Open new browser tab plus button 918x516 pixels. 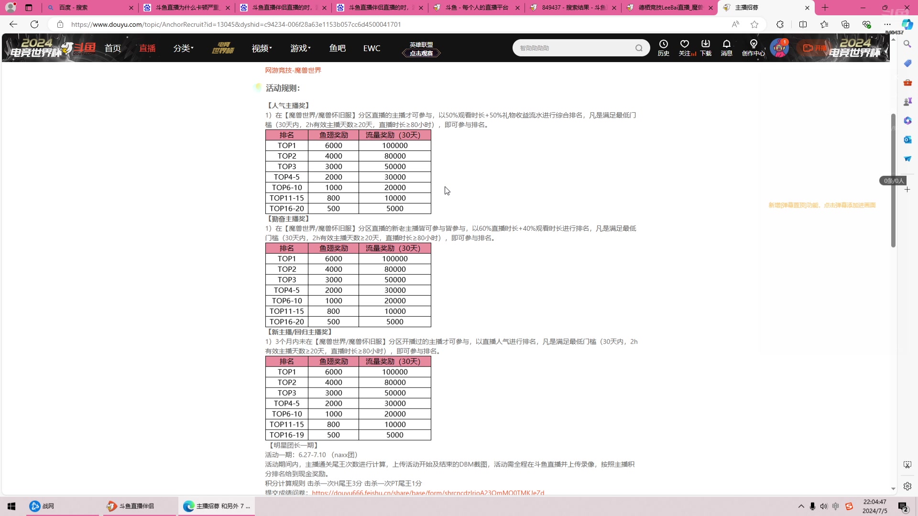[825, 8]
